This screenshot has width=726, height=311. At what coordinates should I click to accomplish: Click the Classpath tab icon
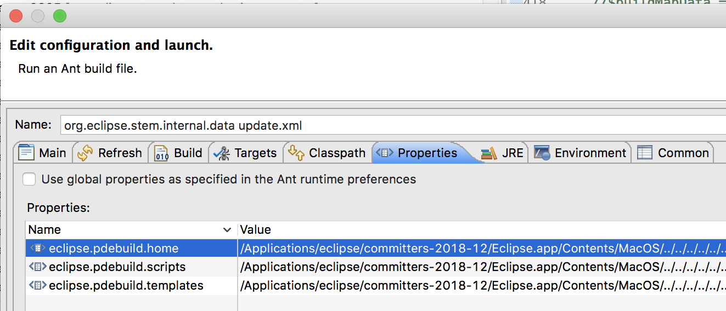click(296, 153)
